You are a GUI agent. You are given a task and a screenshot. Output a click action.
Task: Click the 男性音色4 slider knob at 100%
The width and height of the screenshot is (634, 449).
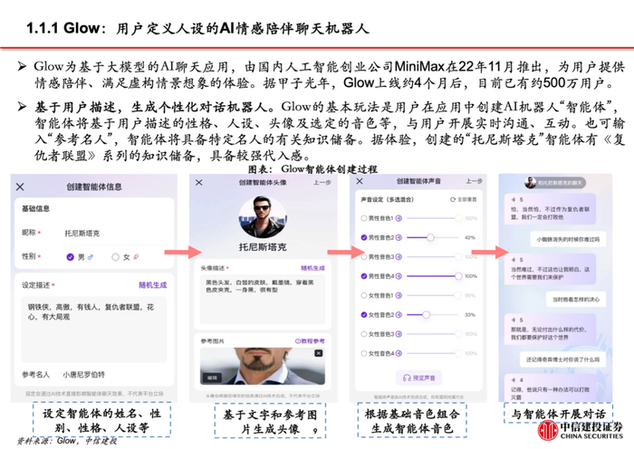[458, 276]
